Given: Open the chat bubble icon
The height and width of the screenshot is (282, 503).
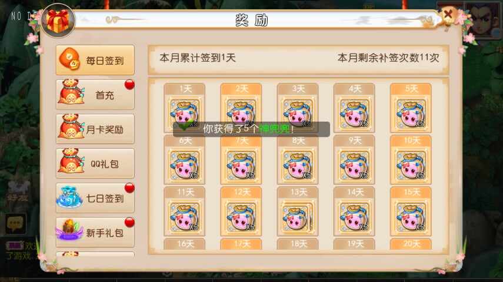Looking at the screenshot, I should tap(15, 223).
